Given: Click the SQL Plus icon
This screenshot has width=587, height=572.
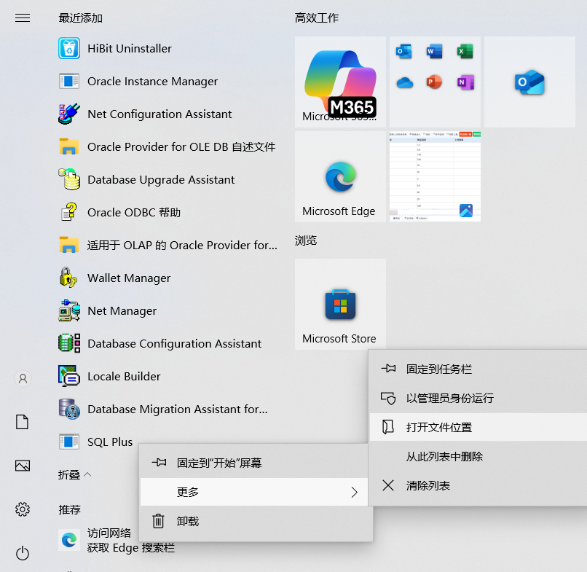Looking at the screenshot, I should pyautogui.click(x=69, y=442).
